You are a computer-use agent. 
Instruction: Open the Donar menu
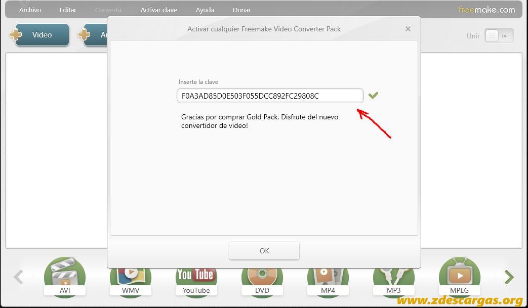(x=241, y=10)
